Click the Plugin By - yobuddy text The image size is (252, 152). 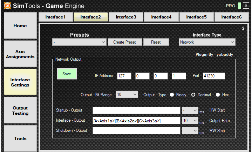(214, 54)
